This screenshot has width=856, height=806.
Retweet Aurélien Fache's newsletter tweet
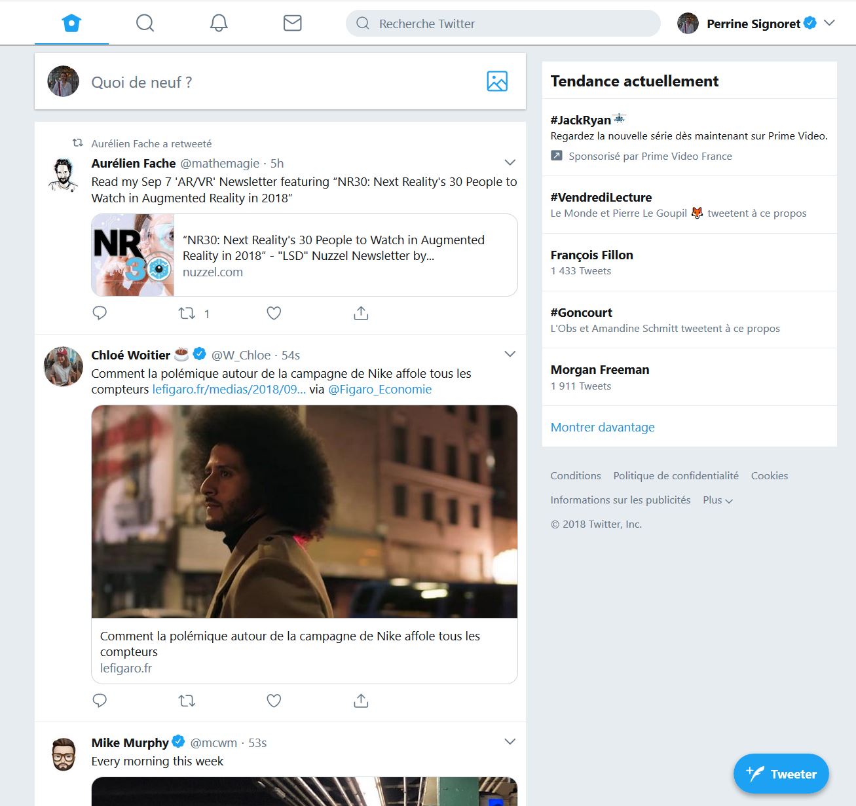187,313
